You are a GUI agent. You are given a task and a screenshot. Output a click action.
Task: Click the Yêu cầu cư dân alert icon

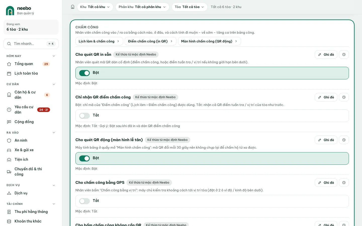9,110
